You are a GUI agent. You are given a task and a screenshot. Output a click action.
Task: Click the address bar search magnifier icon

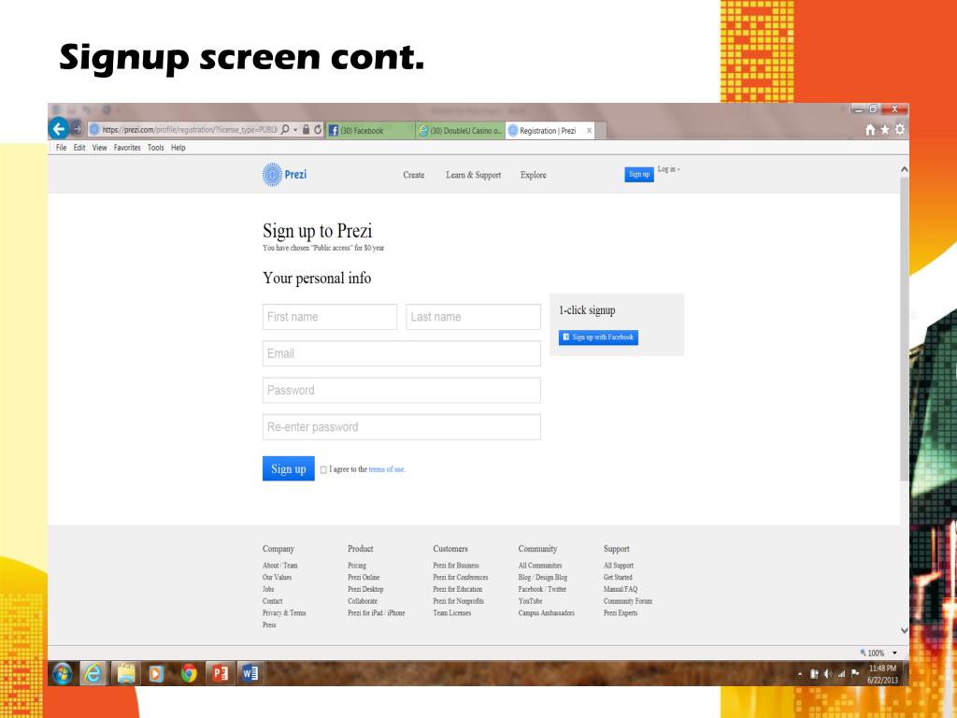pos(285,129)
